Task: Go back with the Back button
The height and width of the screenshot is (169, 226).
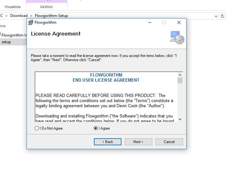Action: coord(108,142)
